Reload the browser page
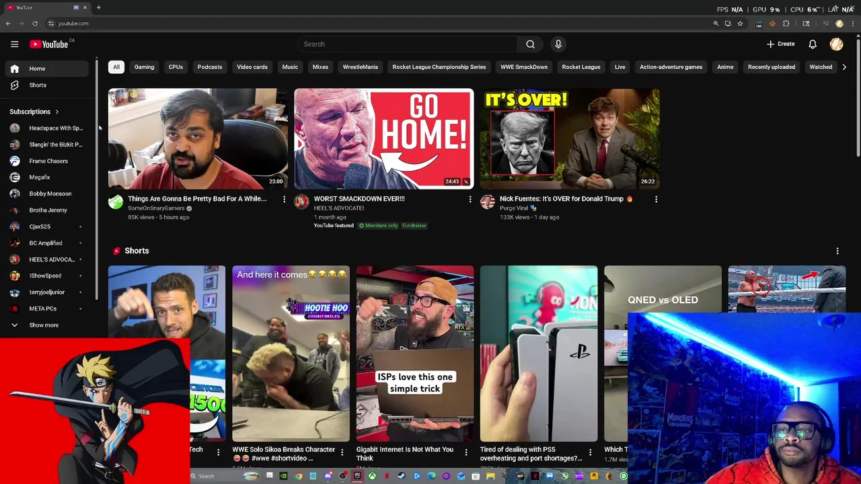Screen dimensions: 861x484 point(35,24)
